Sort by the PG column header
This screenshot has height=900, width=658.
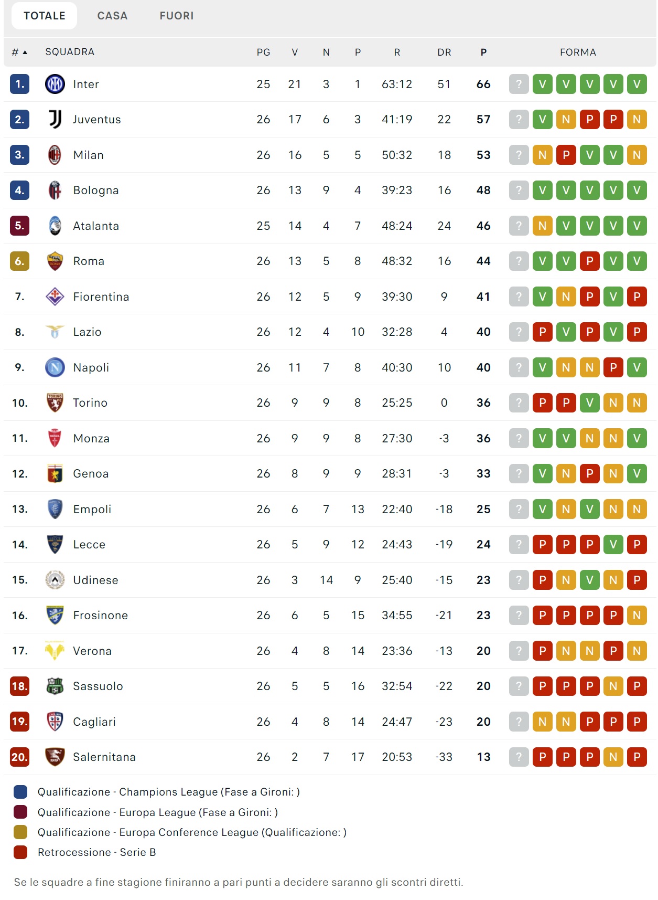(263, 52)
